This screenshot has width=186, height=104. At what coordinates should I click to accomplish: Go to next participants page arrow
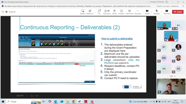click(175, 76)
